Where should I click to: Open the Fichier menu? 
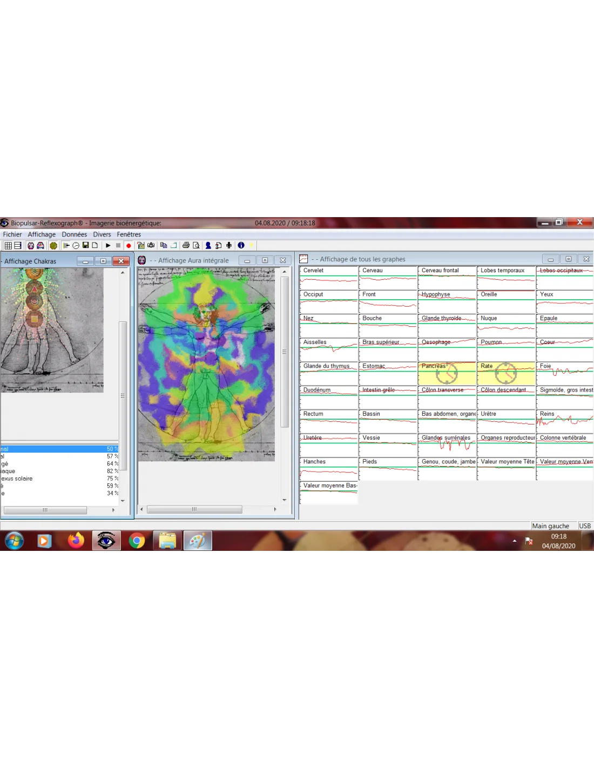tap(12, 234)
